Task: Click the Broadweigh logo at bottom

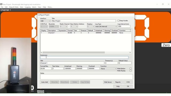Action: coord(41,92)
